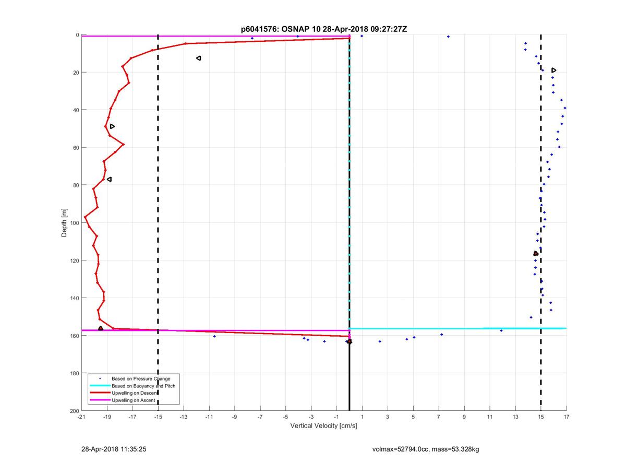The height and width of the screenshot is (462, 626).
Task: Click the positive '3' x-axis tick label
Action: [x=388, y=417]
